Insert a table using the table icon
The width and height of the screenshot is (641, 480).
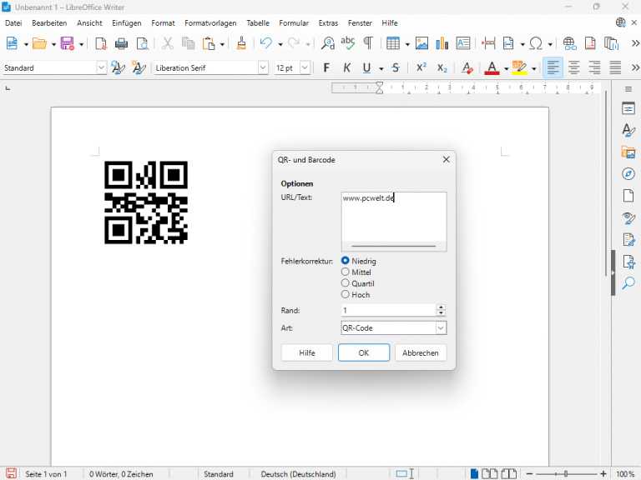[393, 42]
